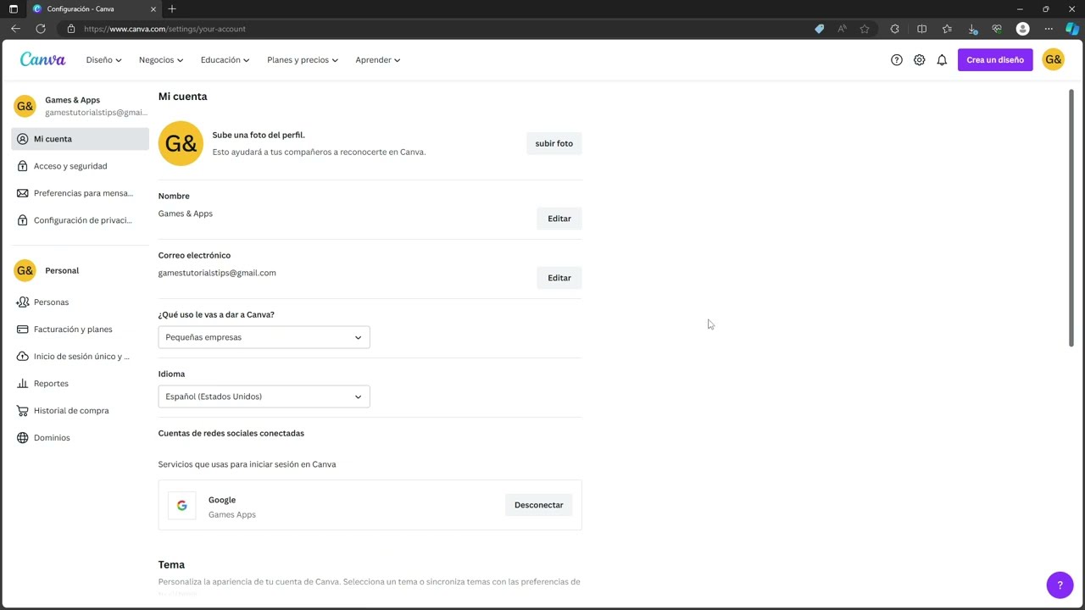Viewport: 1085px width, 610px height.
Task: Click the Inicio de sesión único cloud icon
Action: (x=23, y=356)
